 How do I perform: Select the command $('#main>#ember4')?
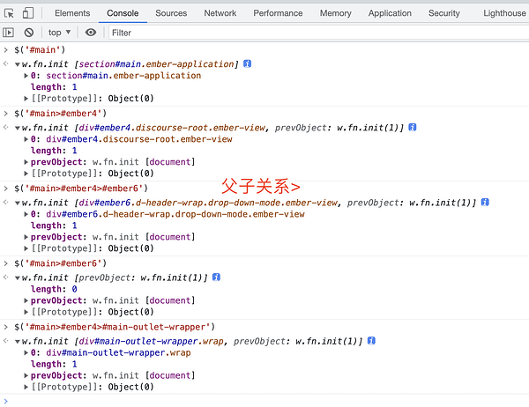point(60,114)
